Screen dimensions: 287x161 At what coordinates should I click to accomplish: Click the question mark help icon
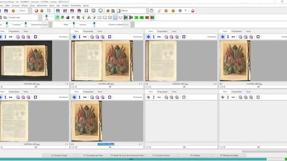click(x=185, y=11)
